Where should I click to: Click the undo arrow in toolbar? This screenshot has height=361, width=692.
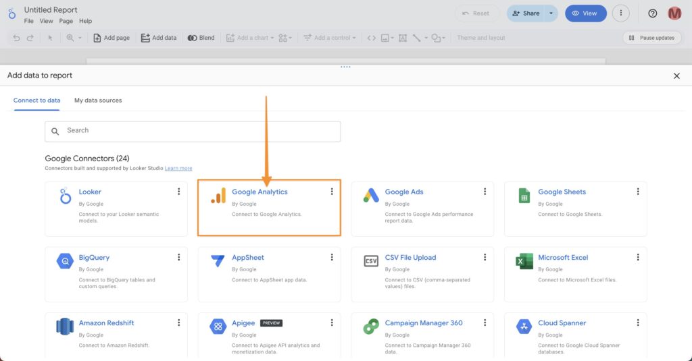coord(16,38)
